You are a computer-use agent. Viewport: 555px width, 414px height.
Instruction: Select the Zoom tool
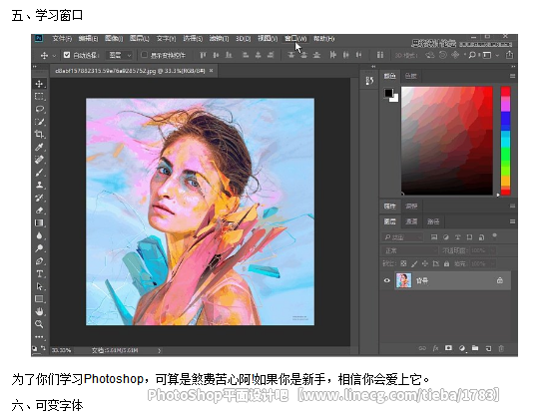click(x=39, y=324)
